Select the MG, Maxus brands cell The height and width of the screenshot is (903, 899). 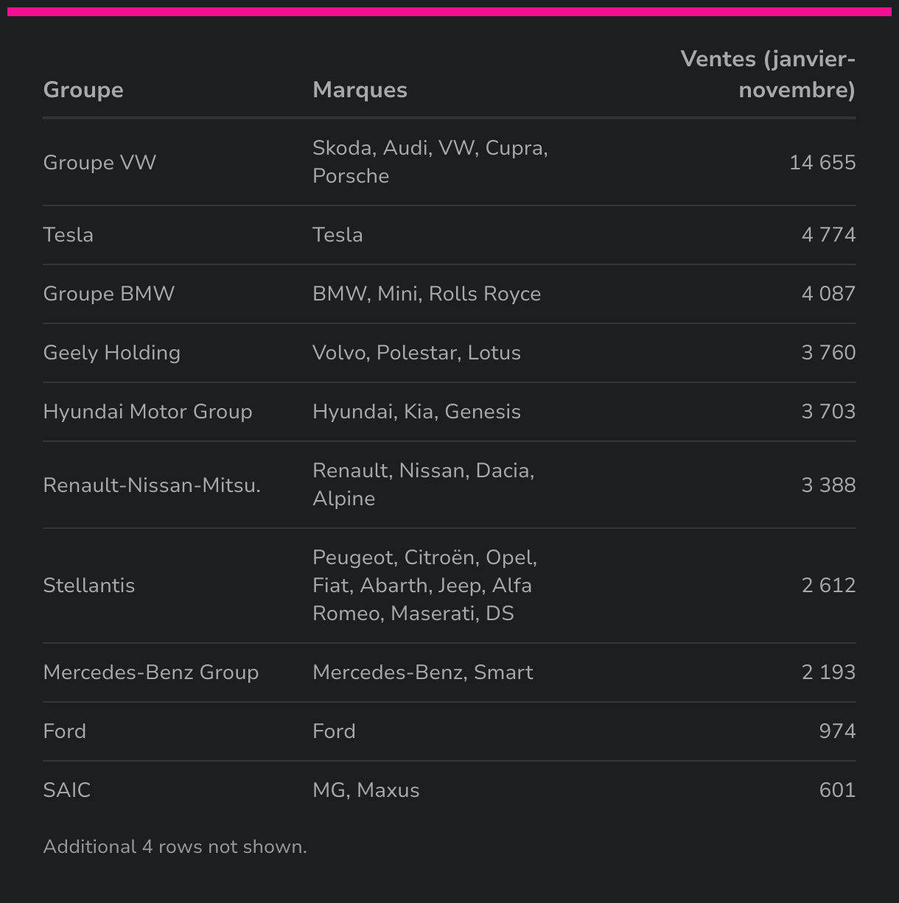366,790
